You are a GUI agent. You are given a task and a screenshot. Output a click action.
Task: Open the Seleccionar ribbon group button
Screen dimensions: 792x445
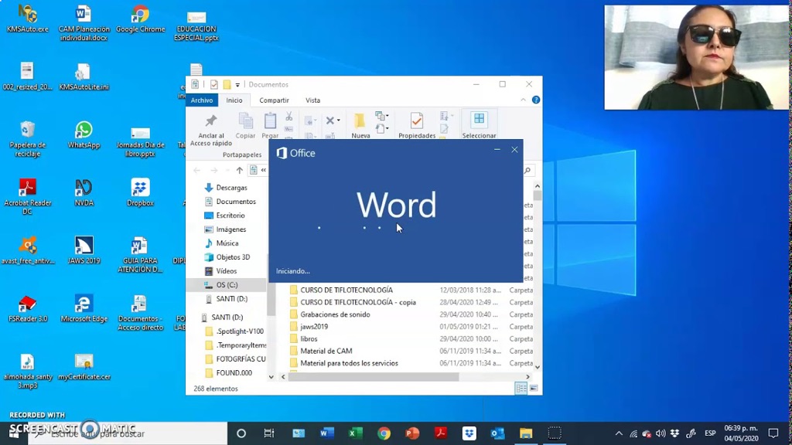click(x=479, y=124)
